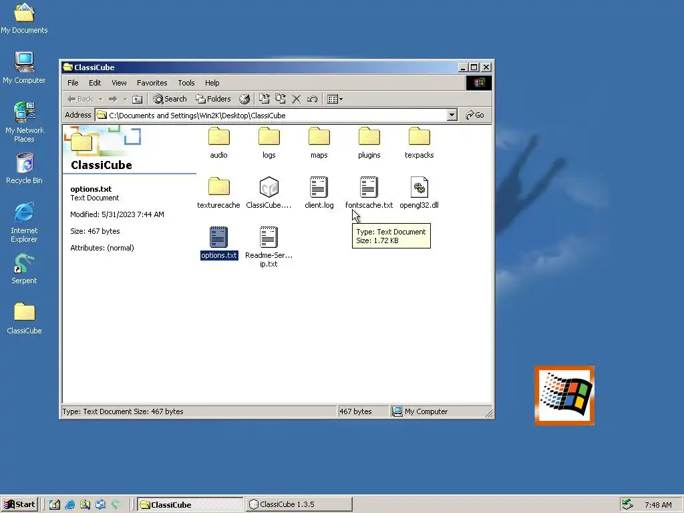Viewport: 684px width, 513px height.
Task: Select the client.log file
Action: pyautogui.click(x=319, y=193)
